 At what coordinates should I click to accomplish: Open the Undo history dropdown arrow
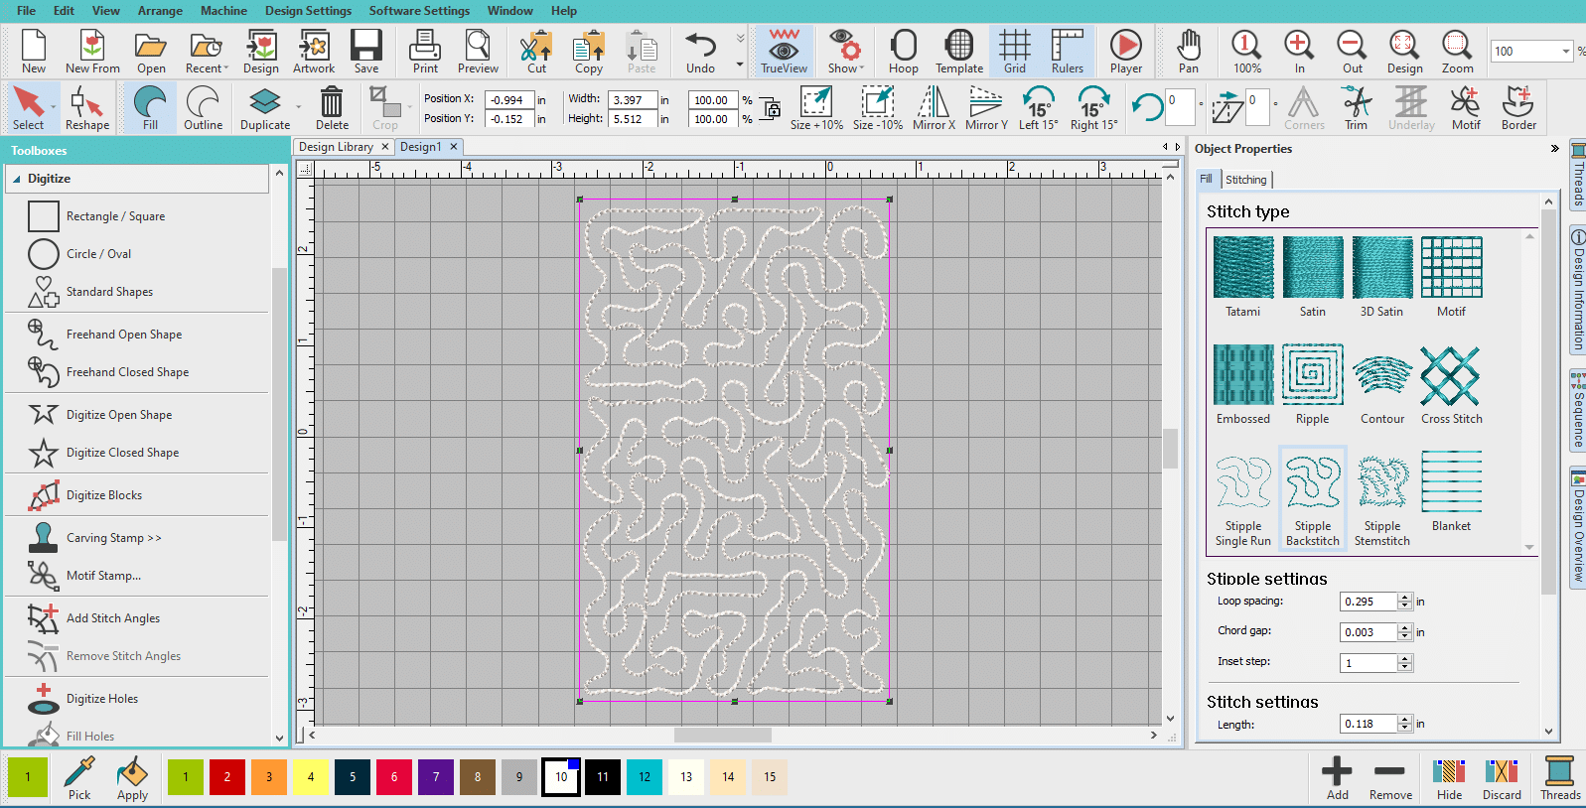coord(740,65)
